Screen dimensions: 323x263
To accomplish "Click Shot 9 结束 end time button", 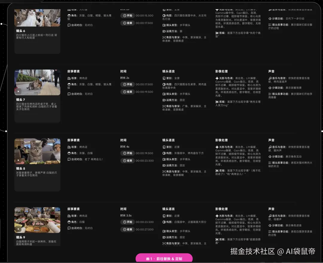I will pos(127,230).
